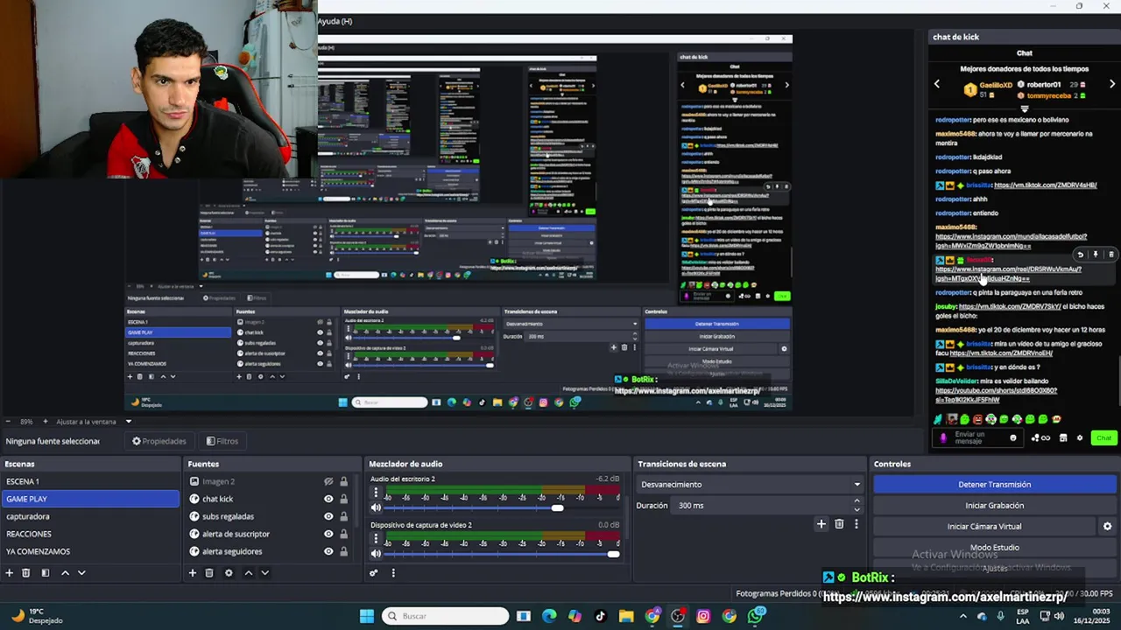The height and width of the screenshot is (630, 1121).
Task: Show next top donors with right arrow
Action: point(1112,84)
